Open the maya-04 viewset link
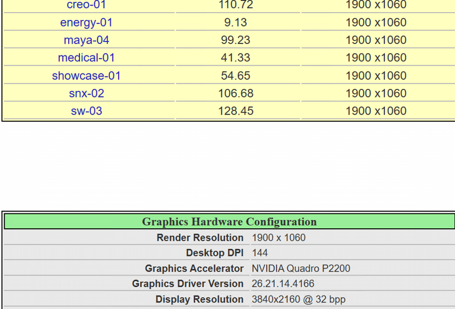This screenshot has height=309, width=455. [86, 40]
